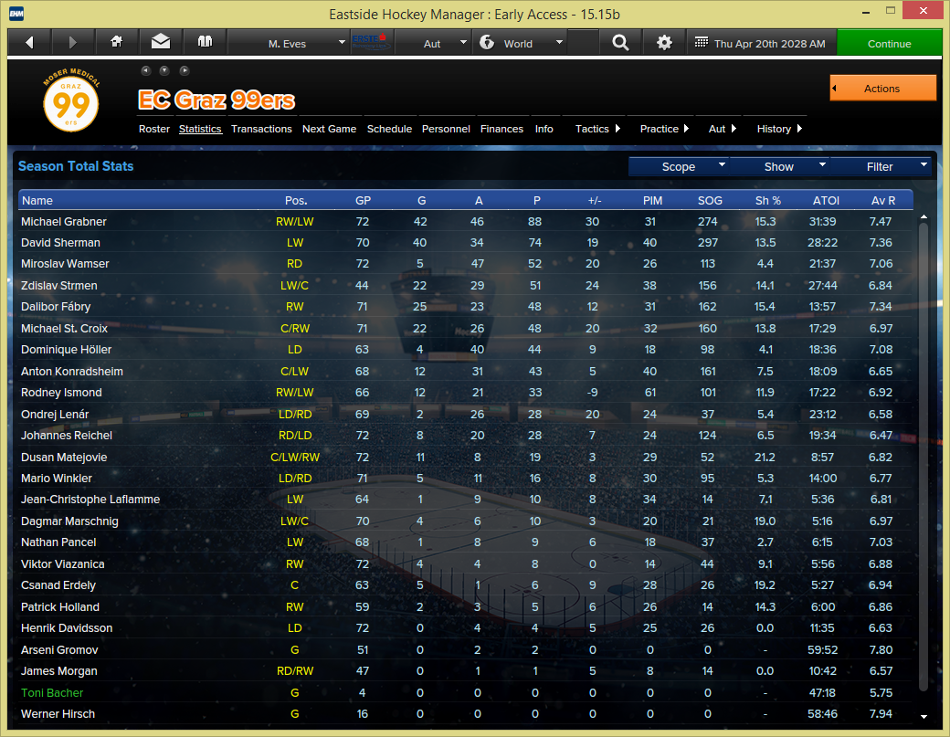
Task: Sort by the Name column header
Action: click(x=37, y=200)
